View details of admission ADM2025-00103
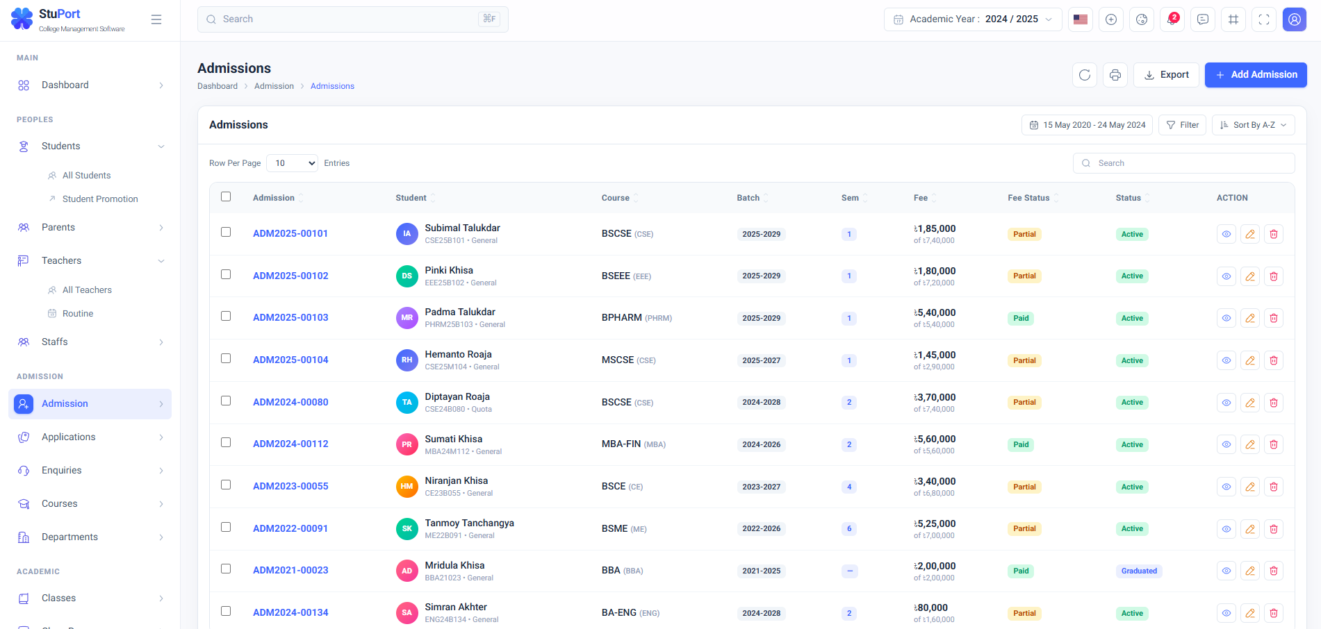The width and height of the screenshot is (1321, 629). coord(1226,318)
